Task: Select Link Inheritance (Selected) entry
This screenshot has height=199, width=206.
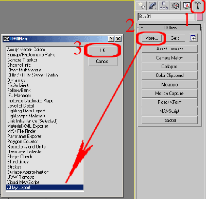Action: [x=45, y=121]
